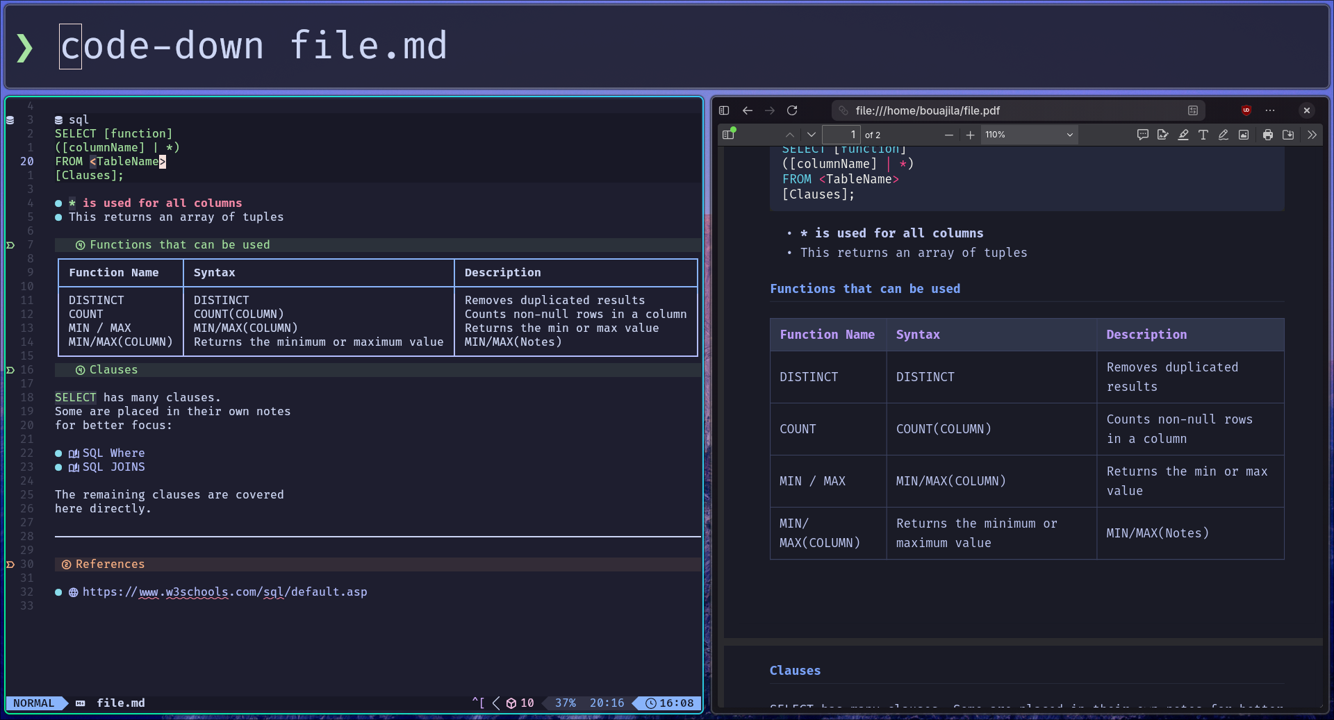Print the PDF document
Viewport: 1334px width, 720px height.
[x=1268, y=135]
